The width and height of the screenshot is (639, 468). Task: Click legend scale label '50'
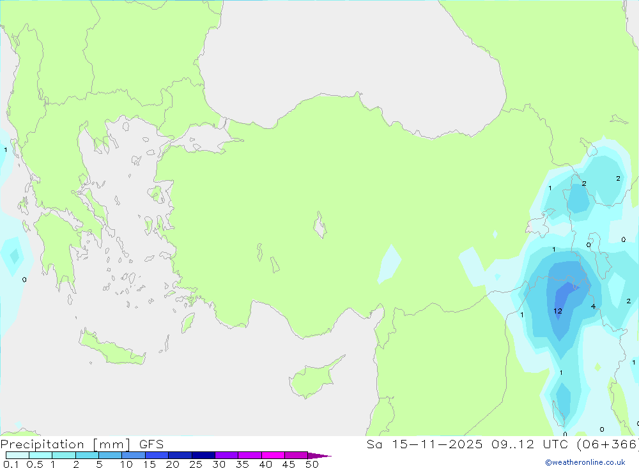point(312,464)
